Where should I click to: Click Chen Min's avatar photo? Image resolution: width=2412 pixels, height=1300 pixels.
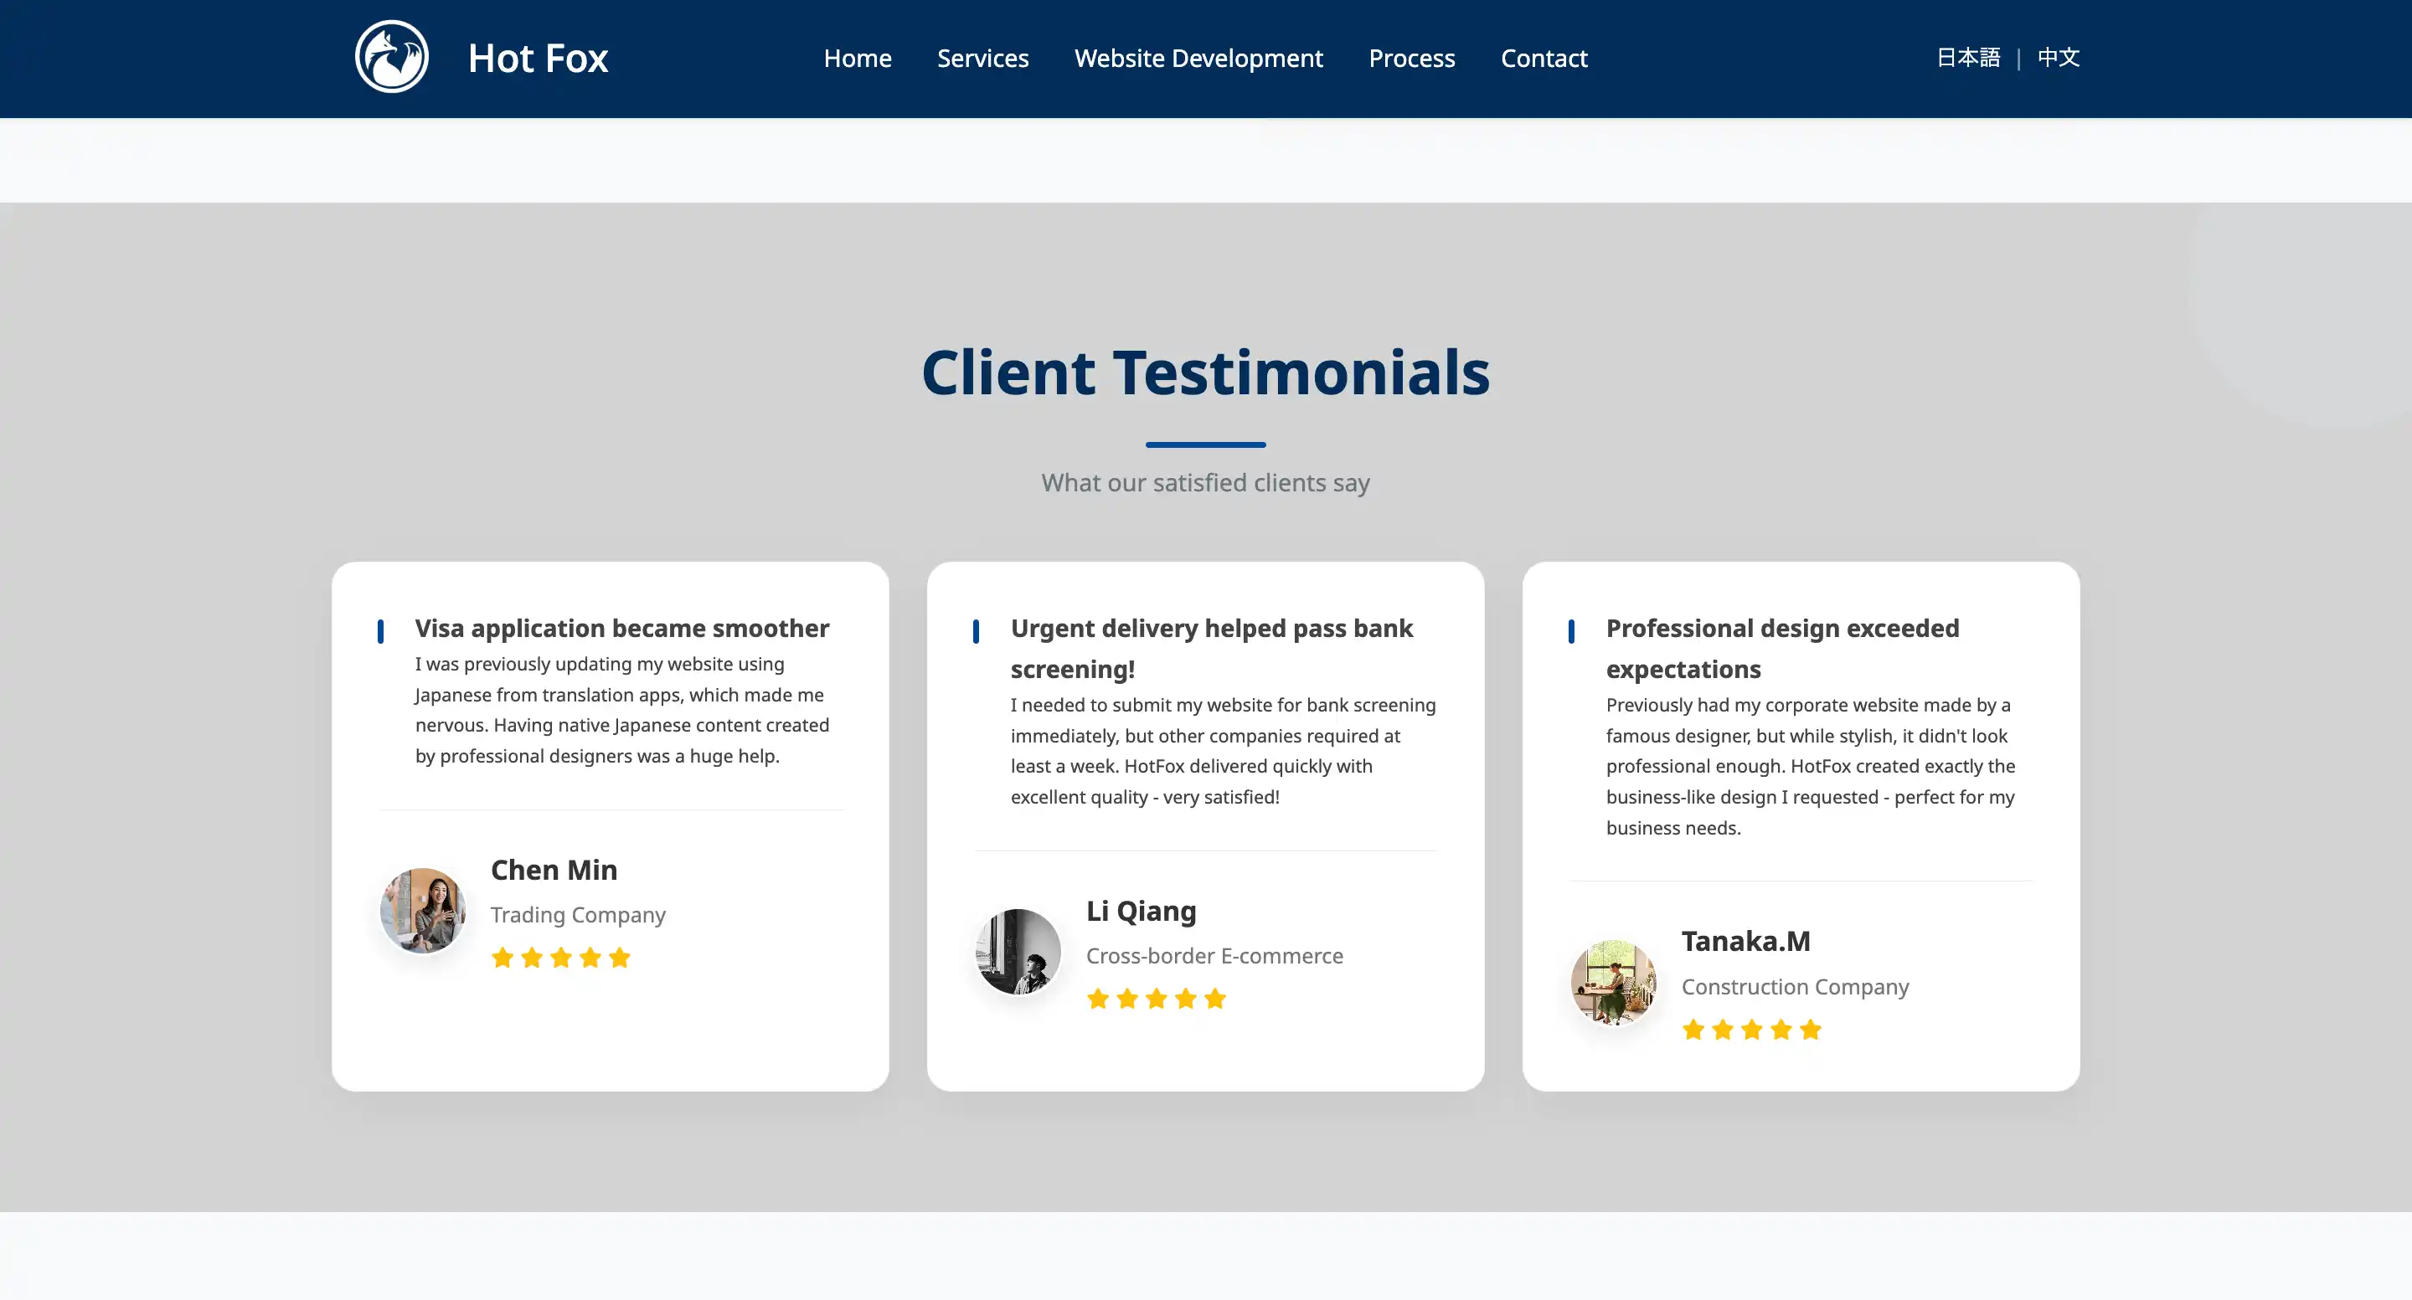422,910
